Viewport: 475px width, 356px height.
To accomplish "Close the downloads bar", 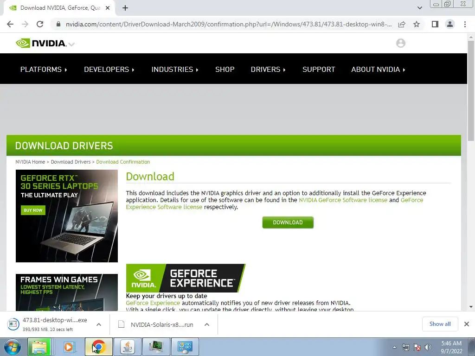I will point(467,324).
